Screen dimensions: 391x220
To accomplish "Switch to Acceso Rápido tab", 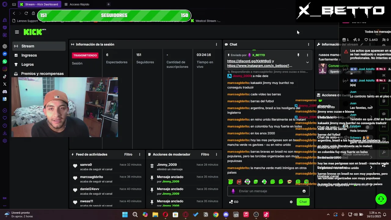I will point(77,4).
